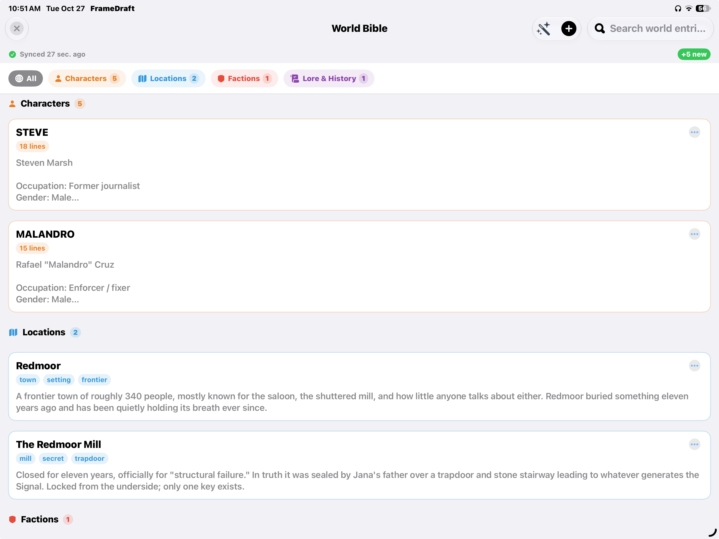Open the Redmoor location title
The width and height of the screenshot is (719, 539).
pyautogui.click(x=38, y=366)
